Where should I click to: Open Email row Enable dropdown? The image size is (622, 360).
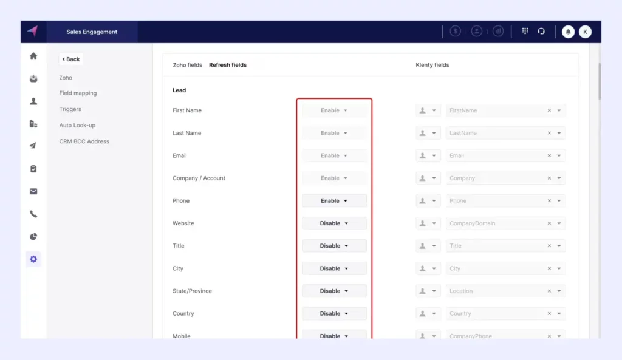coord(334,156)
